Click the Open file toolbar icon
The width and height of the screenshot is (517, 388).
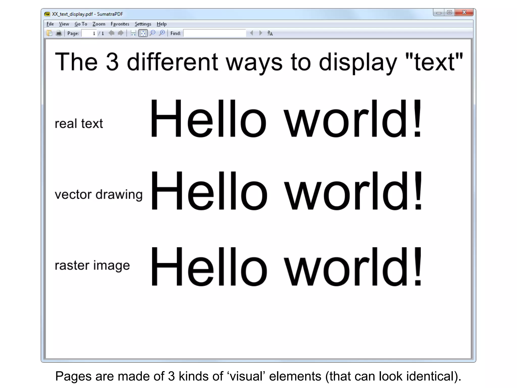[49, 33]
